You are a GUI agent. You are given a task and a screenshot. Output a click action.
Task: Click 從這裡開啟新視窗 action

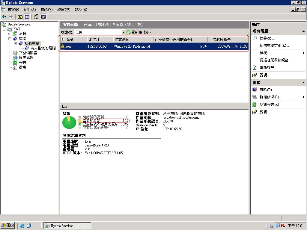pyautogui.click(x=274, y=60)
